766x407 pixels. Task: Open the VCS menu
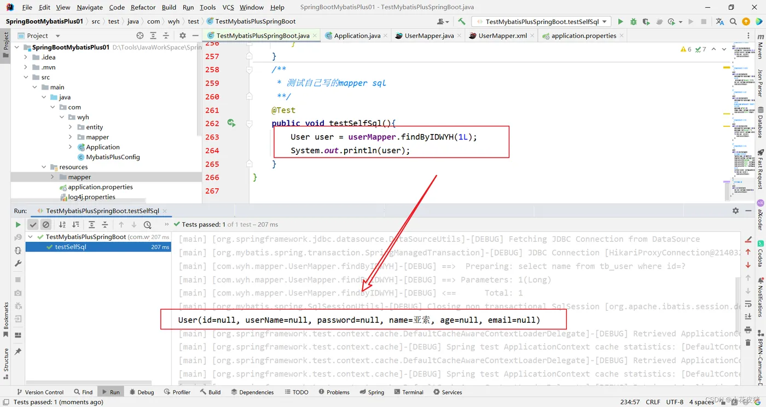click(x=228, y=7)
